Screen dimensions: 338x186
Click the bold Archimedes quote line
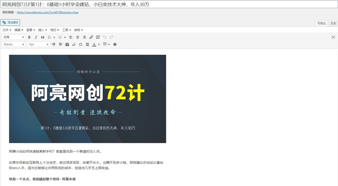42,179
